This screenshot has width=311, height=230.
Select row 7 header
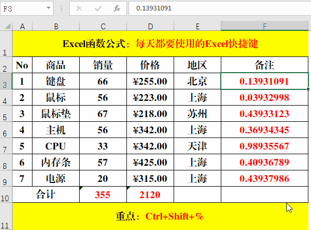(x=6, y=146)
